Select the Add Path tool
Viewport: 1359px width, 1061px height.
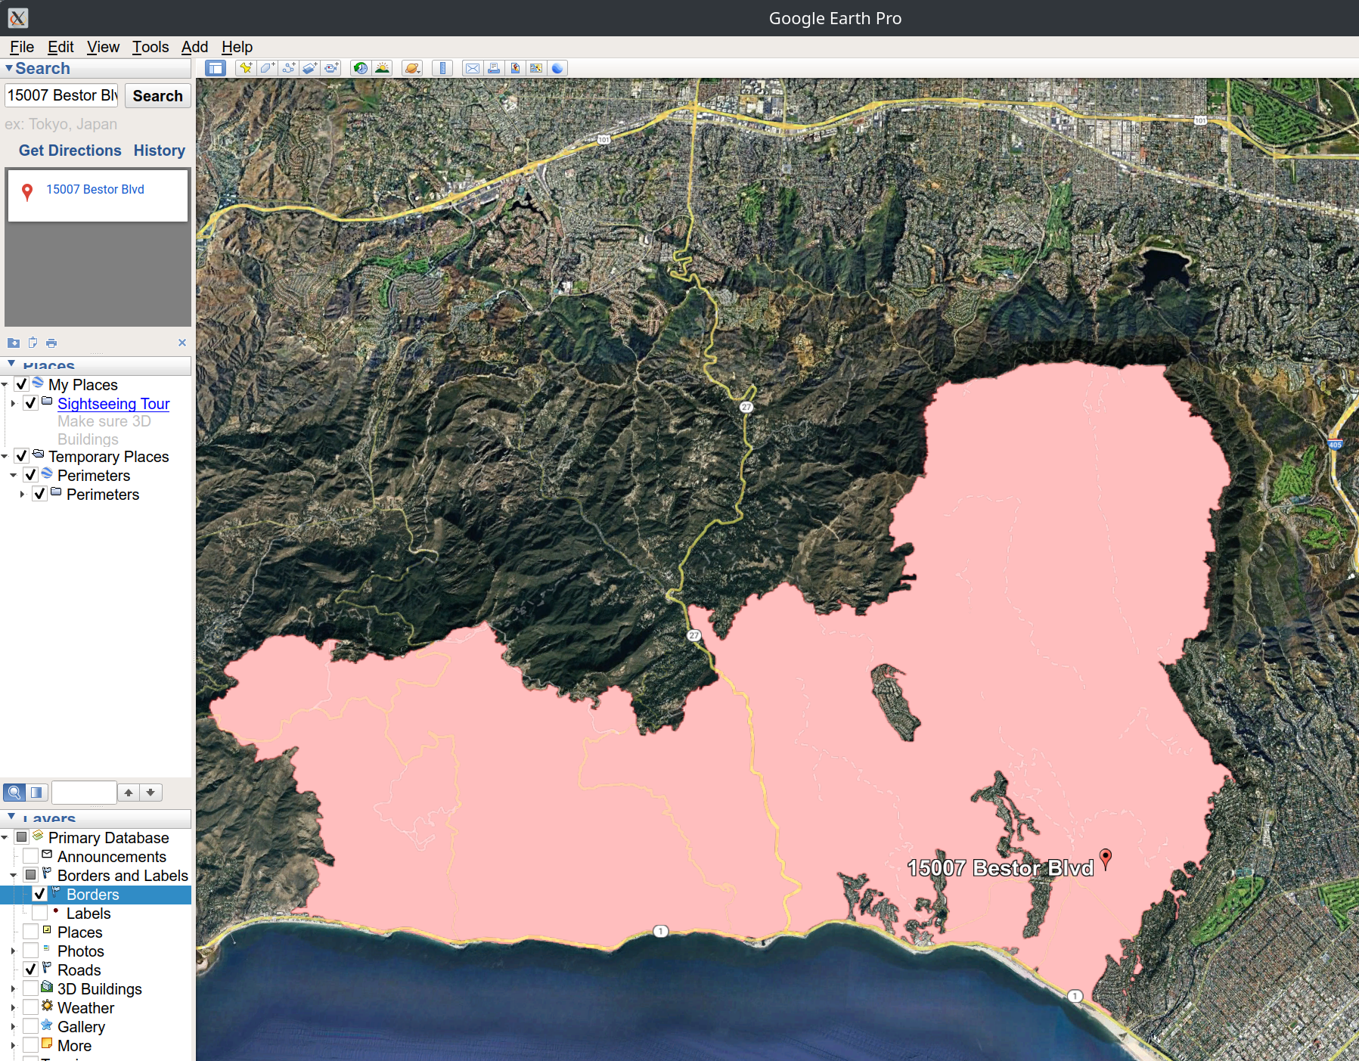click(288, 68)
